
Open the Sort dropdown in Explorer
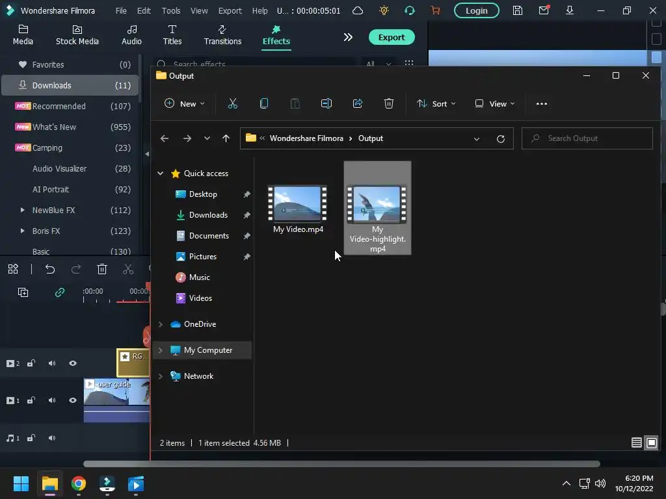pos(436,103)
